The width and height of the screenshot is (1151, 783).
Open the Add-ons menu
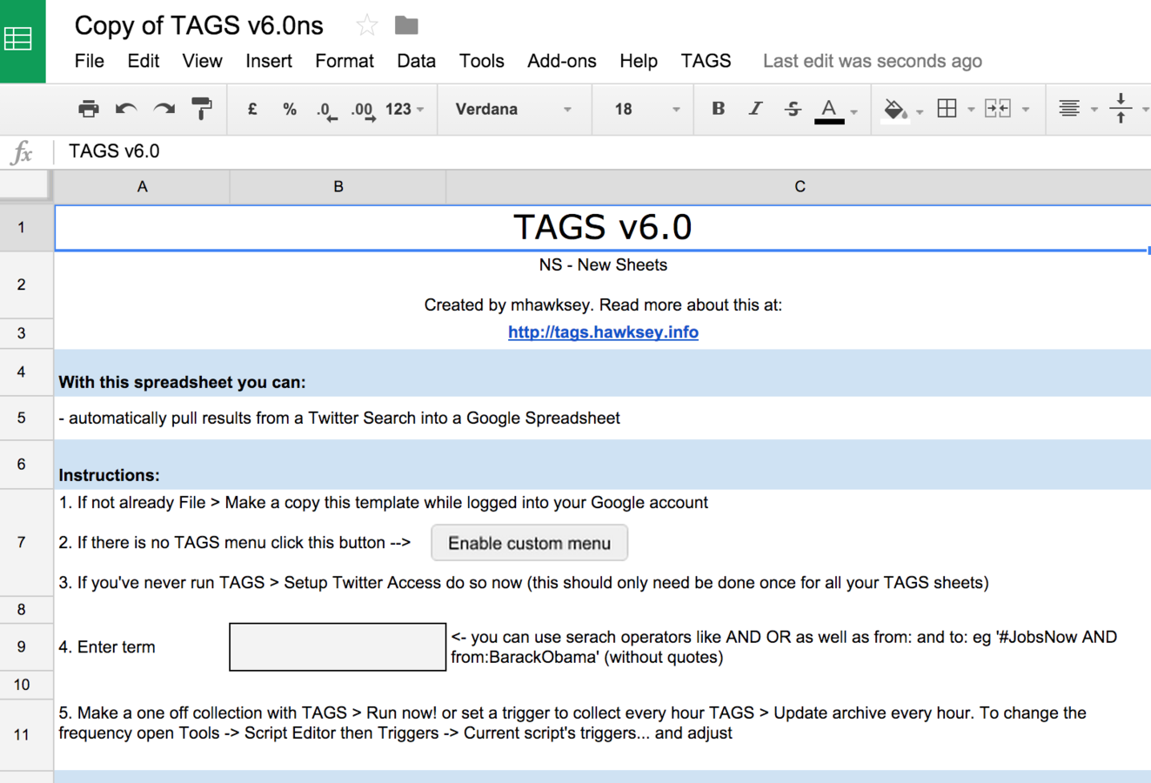(x=562, y=61)
